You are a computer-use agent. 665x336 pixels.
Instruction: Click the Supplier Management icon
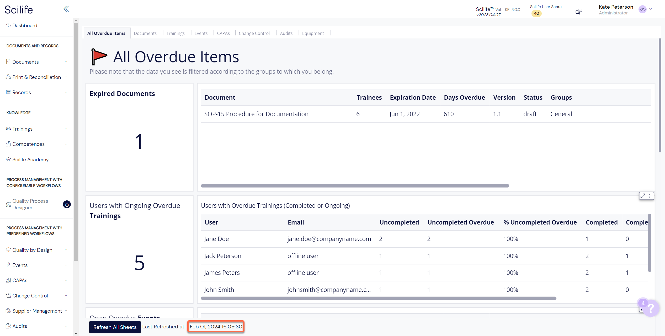(x=8, y=311)
